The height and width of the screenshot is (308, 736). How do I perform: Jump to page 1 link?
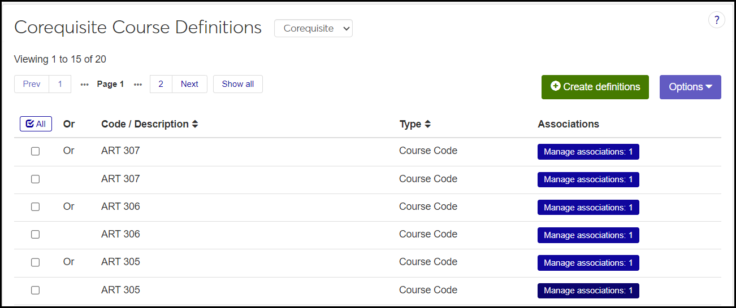pyautogui.click(x=60, y=84)
